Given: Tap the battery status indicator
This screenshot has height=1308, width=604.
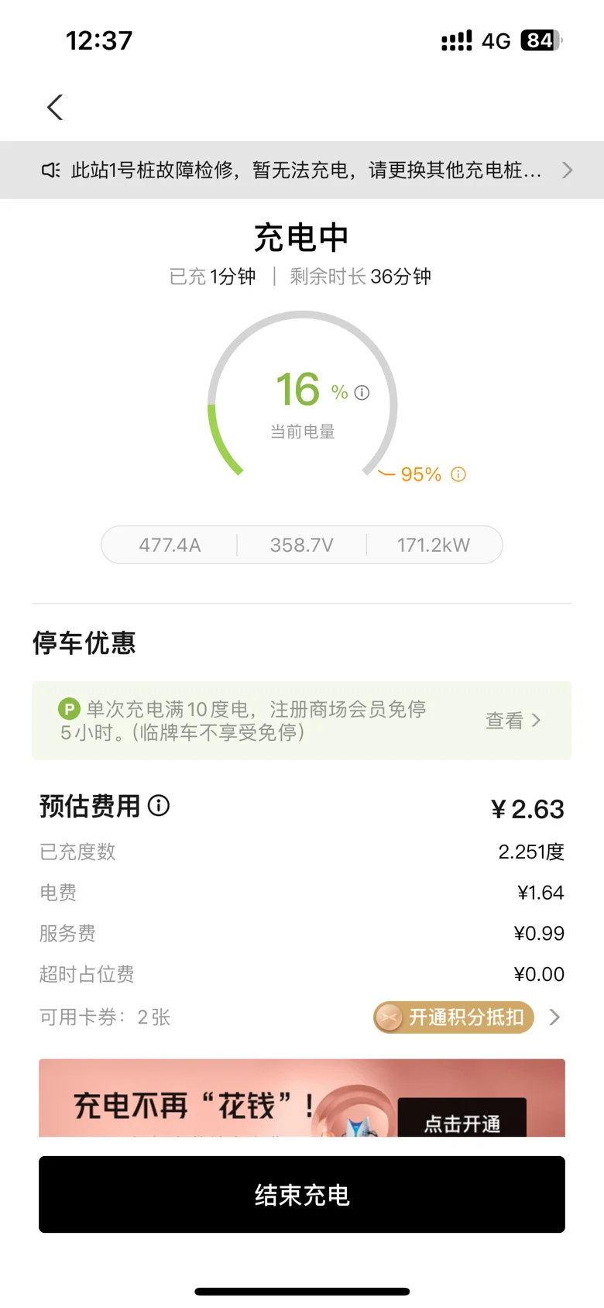Looking at the screenshot, I should [541, 40].
